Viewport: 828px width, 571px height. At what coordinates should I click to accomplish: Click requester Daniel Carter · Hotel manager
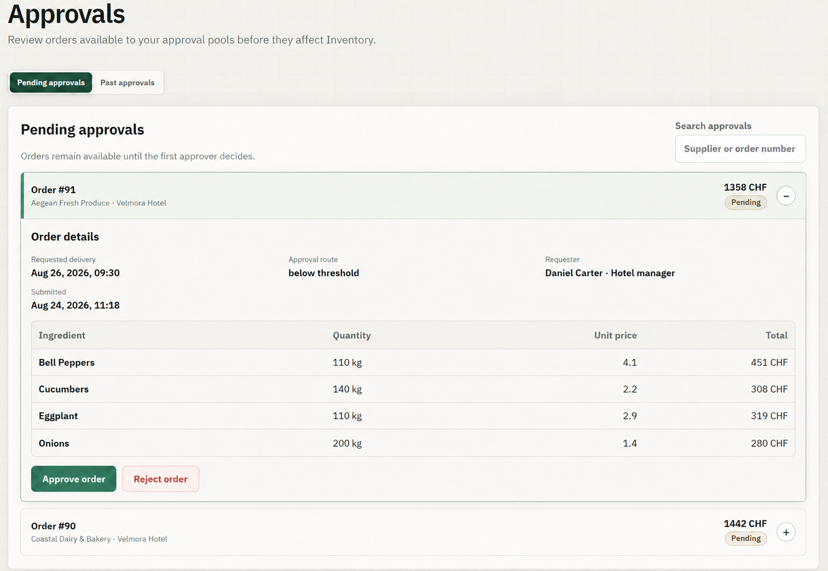[x=610, y=273]
